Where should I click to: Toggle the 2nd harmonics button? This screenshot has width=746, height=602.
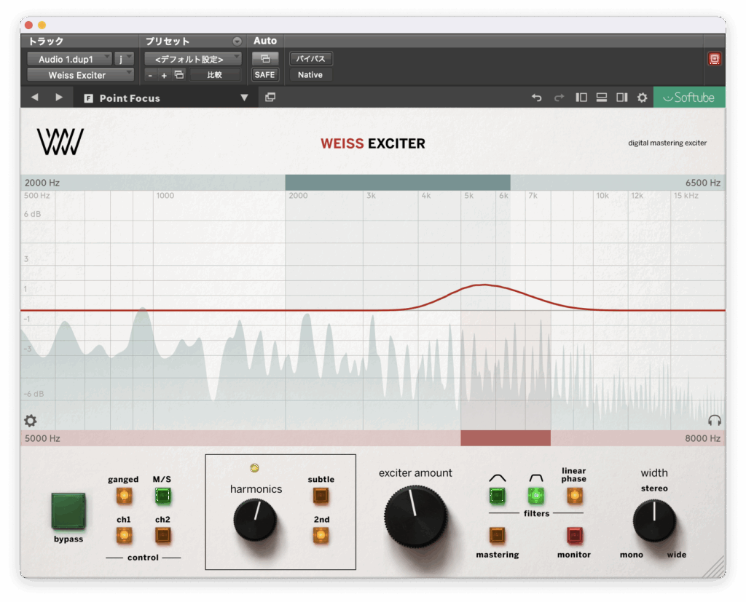[x=321, y=536]
